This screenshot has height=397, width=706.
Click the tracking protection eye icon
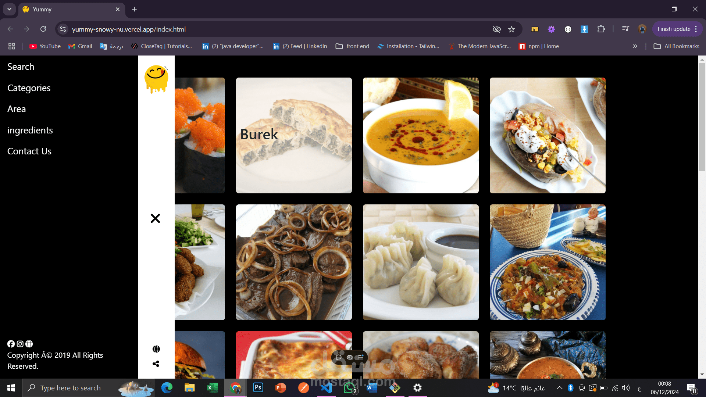(x=497, y=29)
